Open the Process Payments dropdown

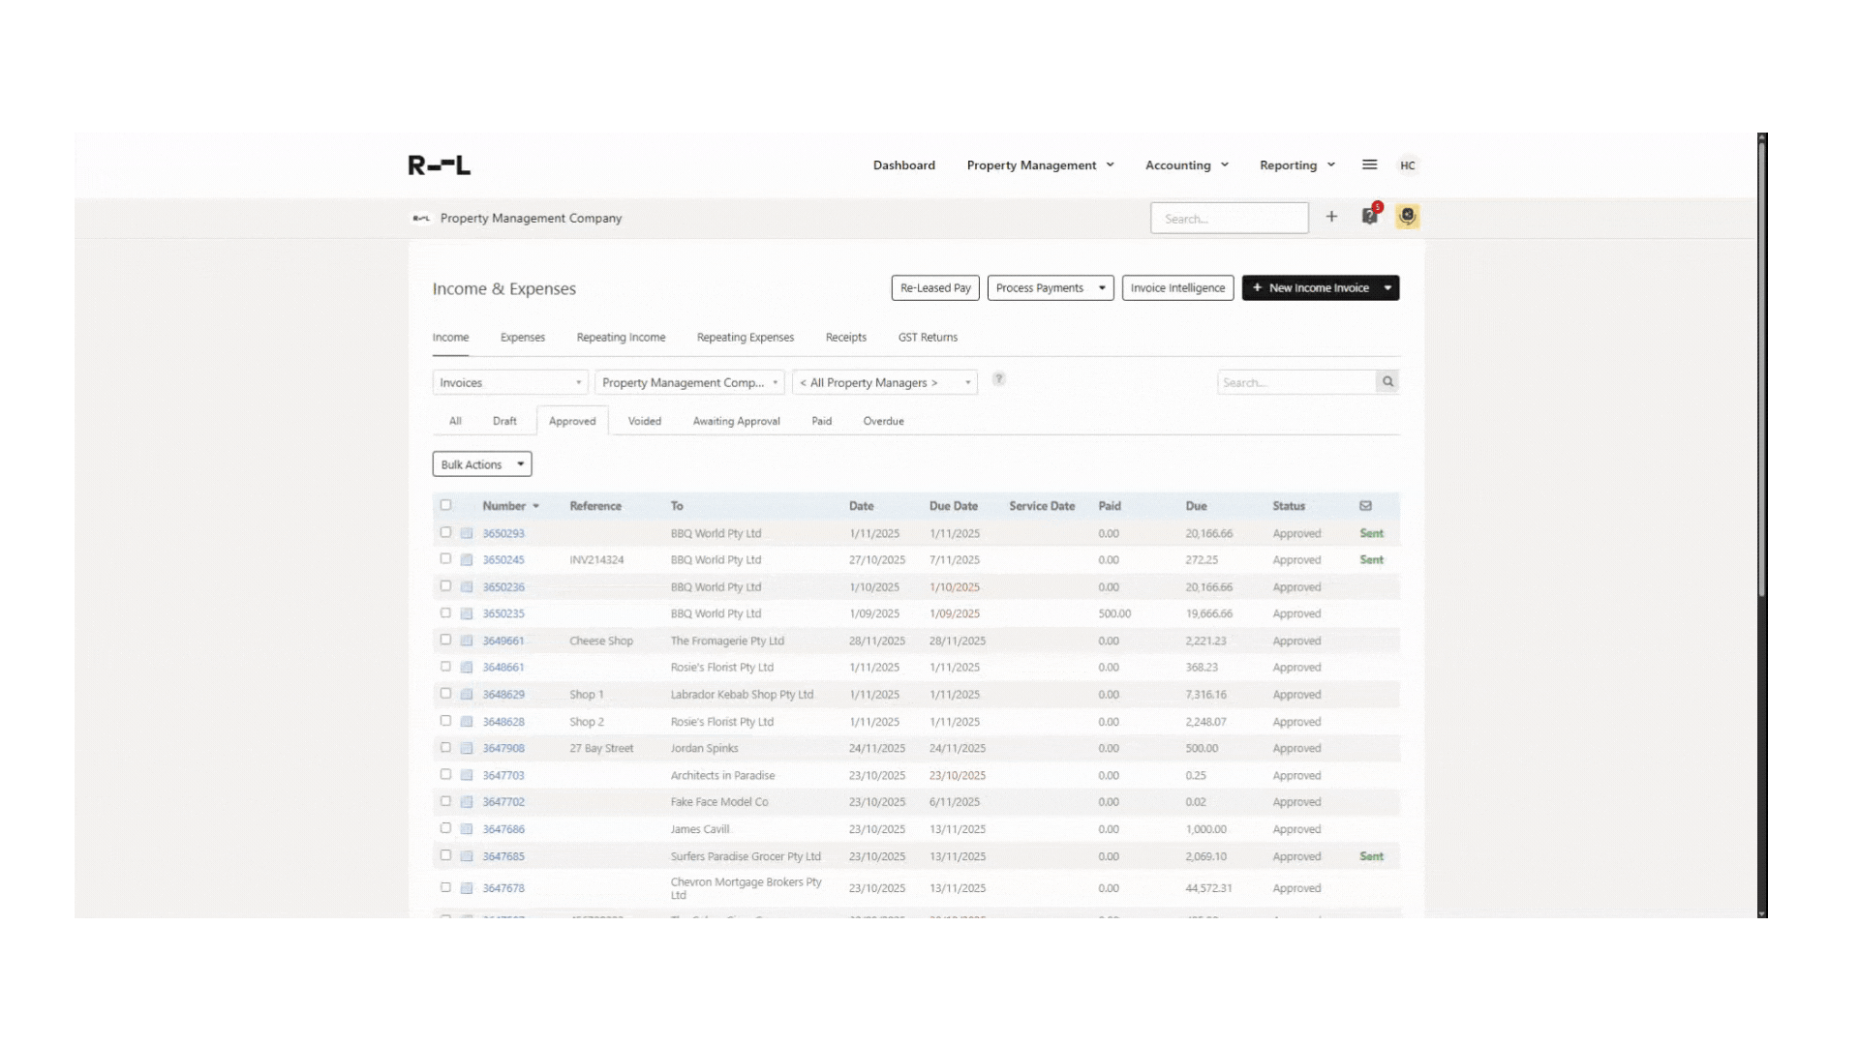click(x=1051, y=288)
